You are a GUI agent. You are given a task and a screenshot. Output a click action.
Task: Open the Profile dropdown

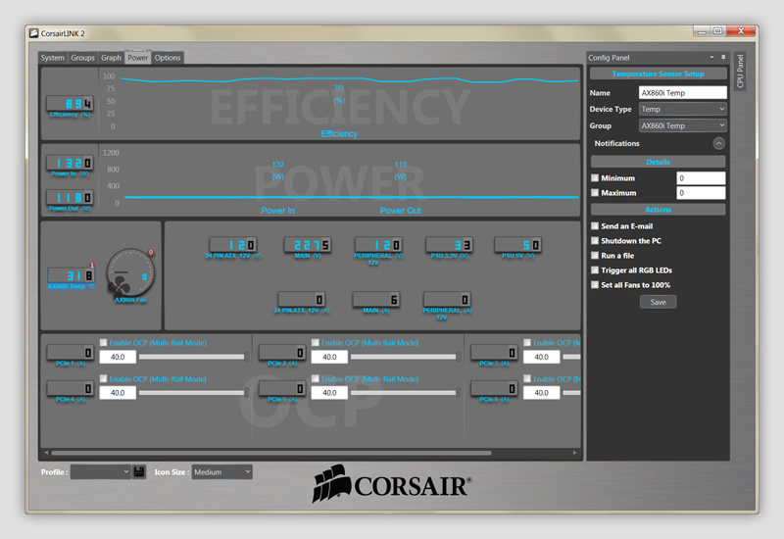(x=101, y=472)
